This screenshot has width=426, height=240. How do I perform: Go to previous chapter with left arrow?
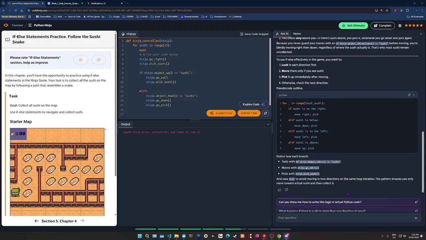37,221
